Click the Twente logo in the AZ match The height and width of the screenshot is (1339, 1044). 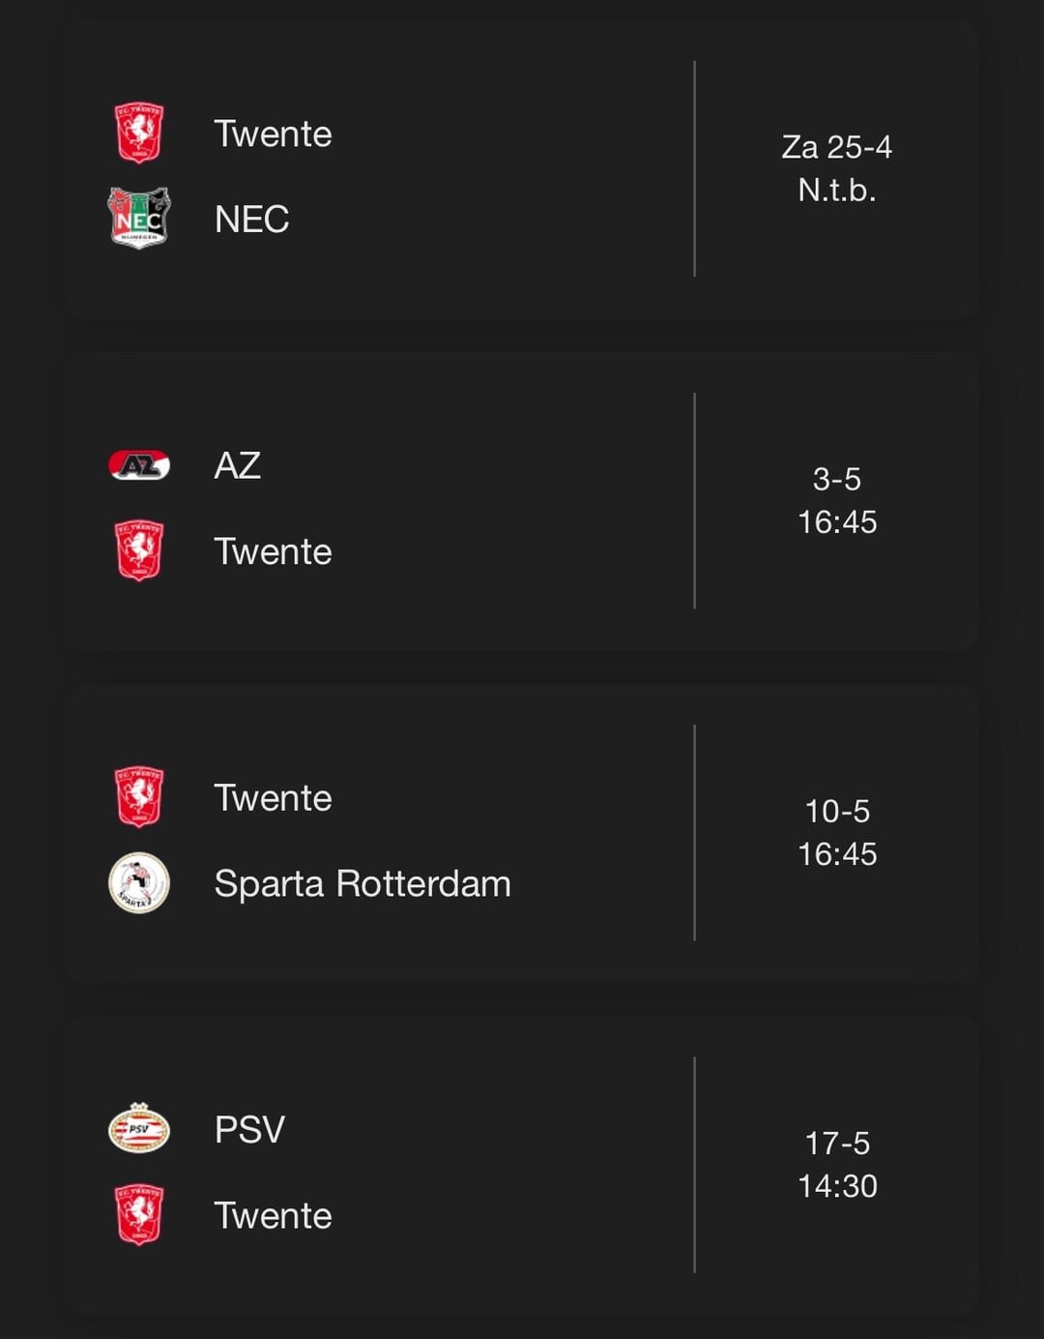click(139, 551)
